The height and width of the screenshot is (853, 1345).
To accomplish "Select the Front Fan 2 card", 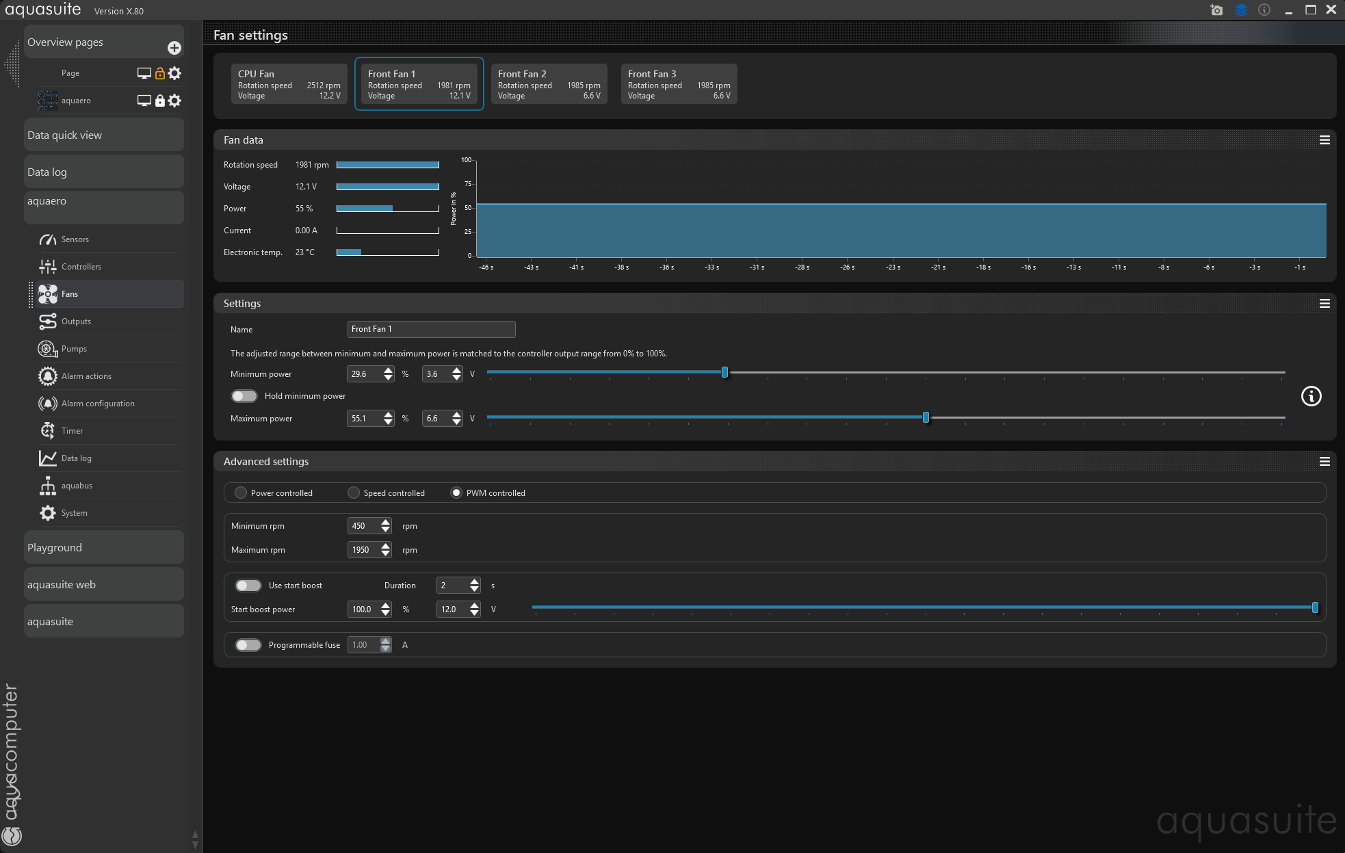I will [549, 84].
